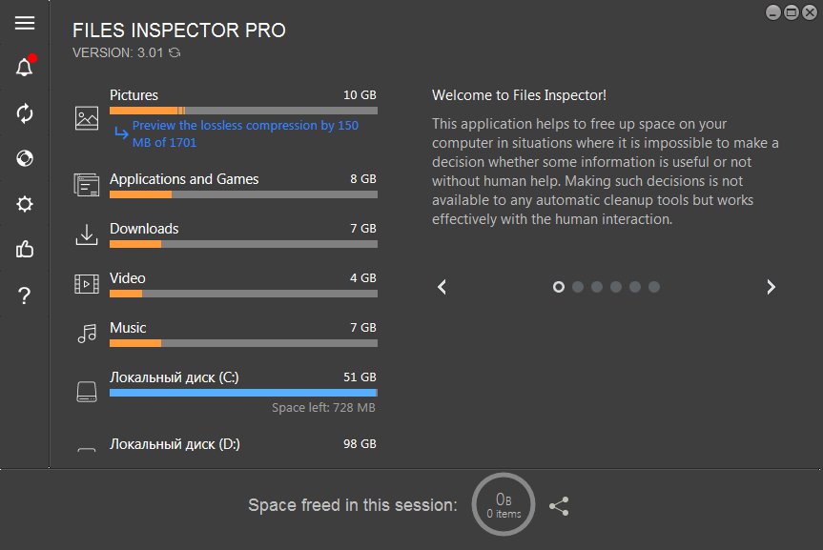Go back with the previous slide arrow

coord(441,286)
